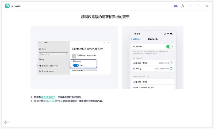
Task: Select Airpods PROs under Other Devices
Action: click(140, 82)
